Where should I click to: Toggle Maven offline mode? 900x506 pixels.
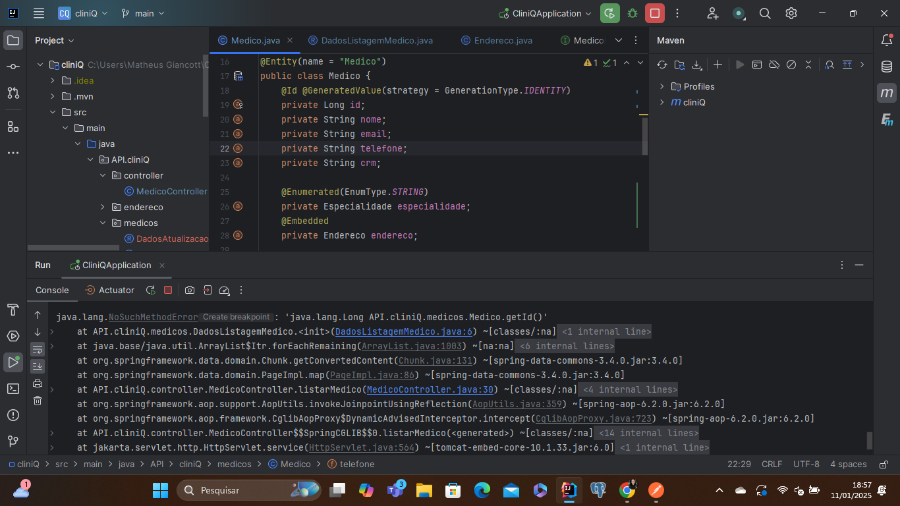774,65
